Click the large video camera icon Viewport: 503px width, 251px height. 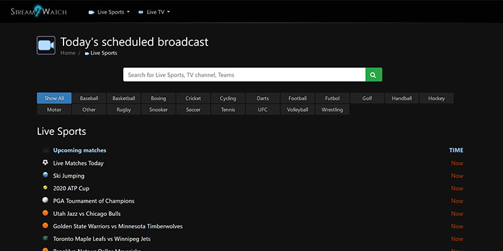46,45
